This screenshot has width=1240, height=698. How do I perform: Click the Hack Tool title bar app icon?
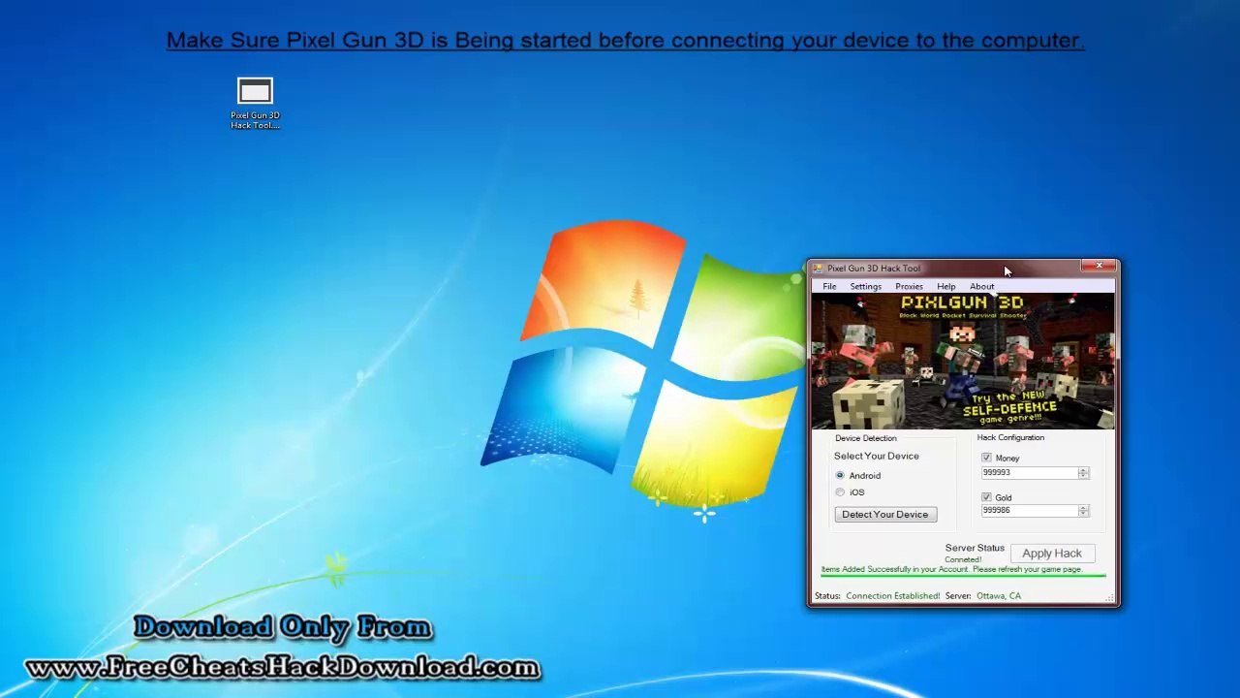(818, 269)
